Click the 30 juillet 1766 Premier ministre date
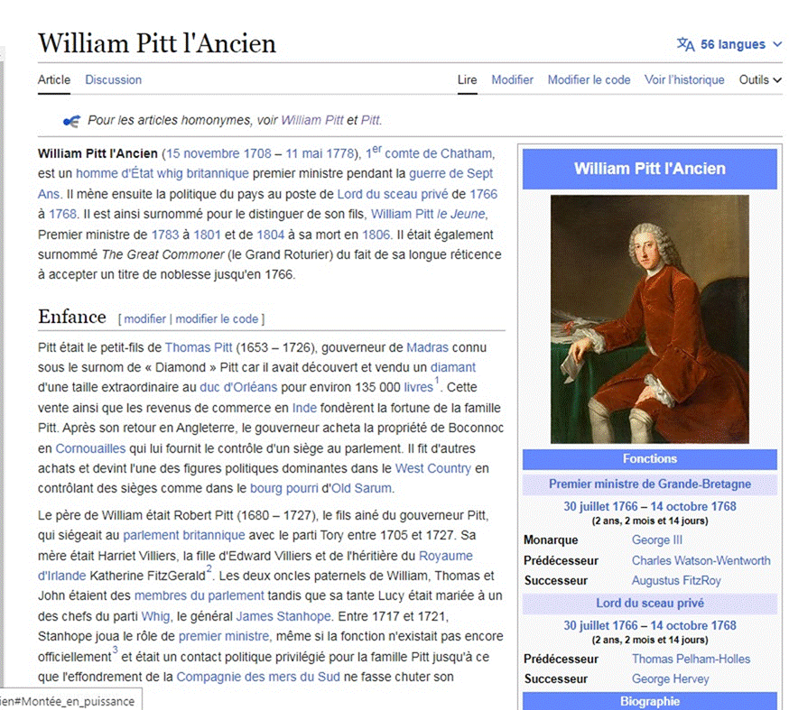The height and width of the screenshot is (710, 789). [600, 507]
